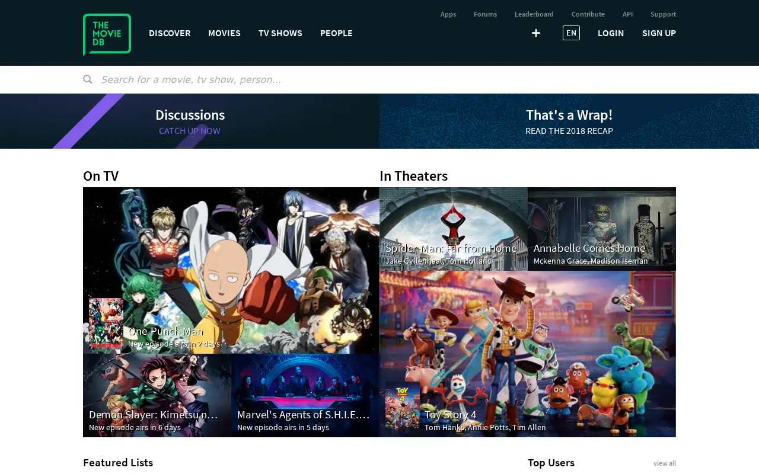
Task: Click the Top Users heading
Action: 551,463
